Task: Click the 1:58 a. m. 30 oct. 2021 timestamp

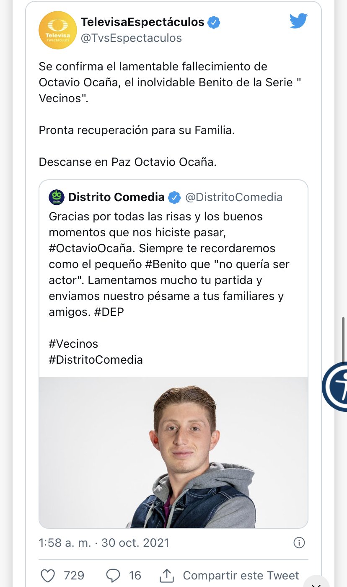Action: (x=104, y=543)
